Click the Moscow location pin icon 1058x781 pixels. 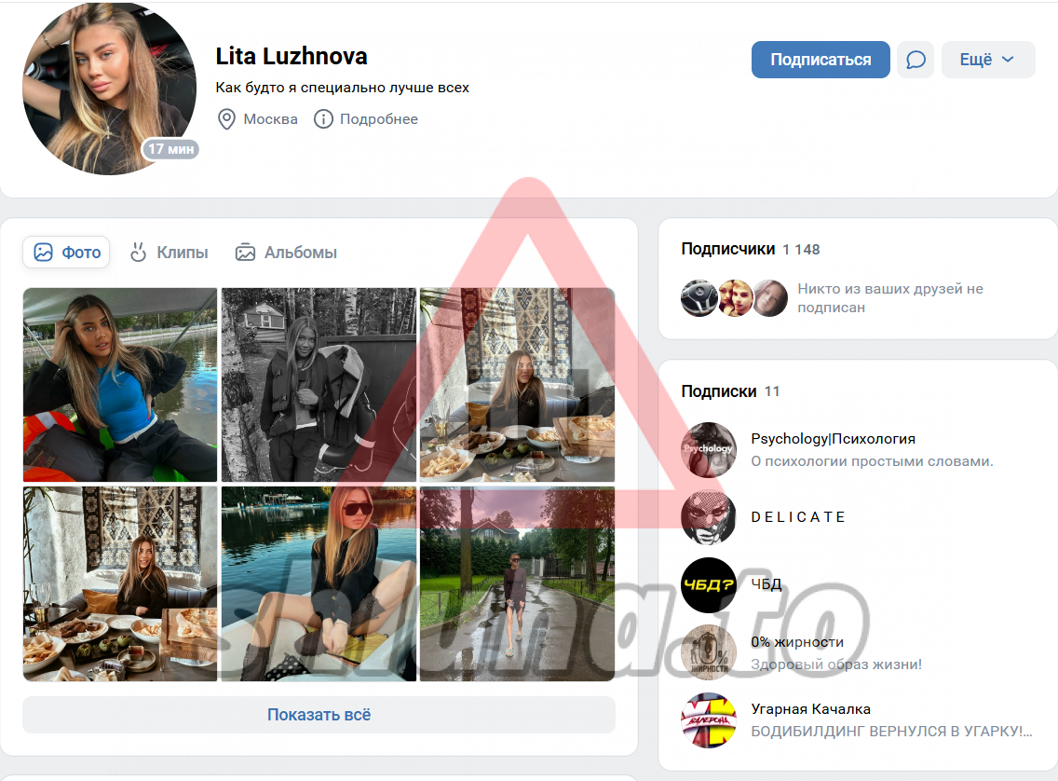pyautogui.click(x=225, y=119)
